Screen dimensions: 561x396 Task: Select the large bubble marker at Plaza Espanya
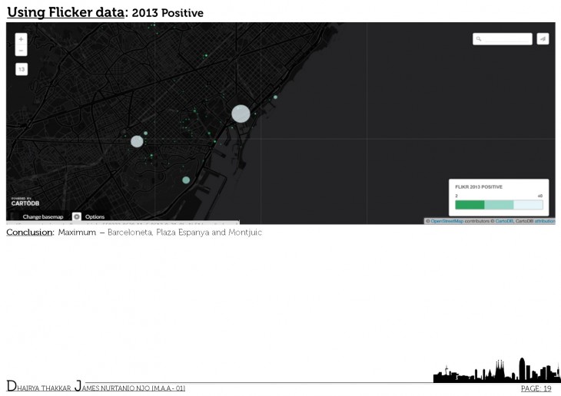137,141
